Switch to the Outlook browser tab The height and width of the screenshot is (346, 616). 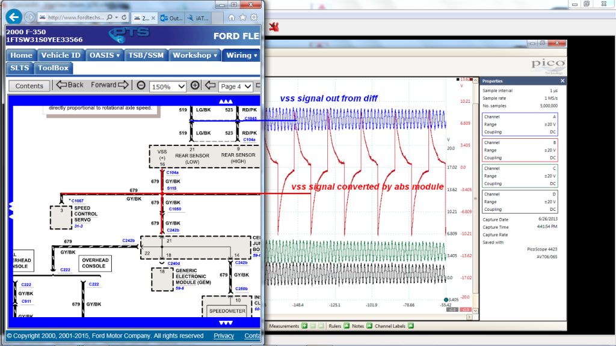[171, 18]
